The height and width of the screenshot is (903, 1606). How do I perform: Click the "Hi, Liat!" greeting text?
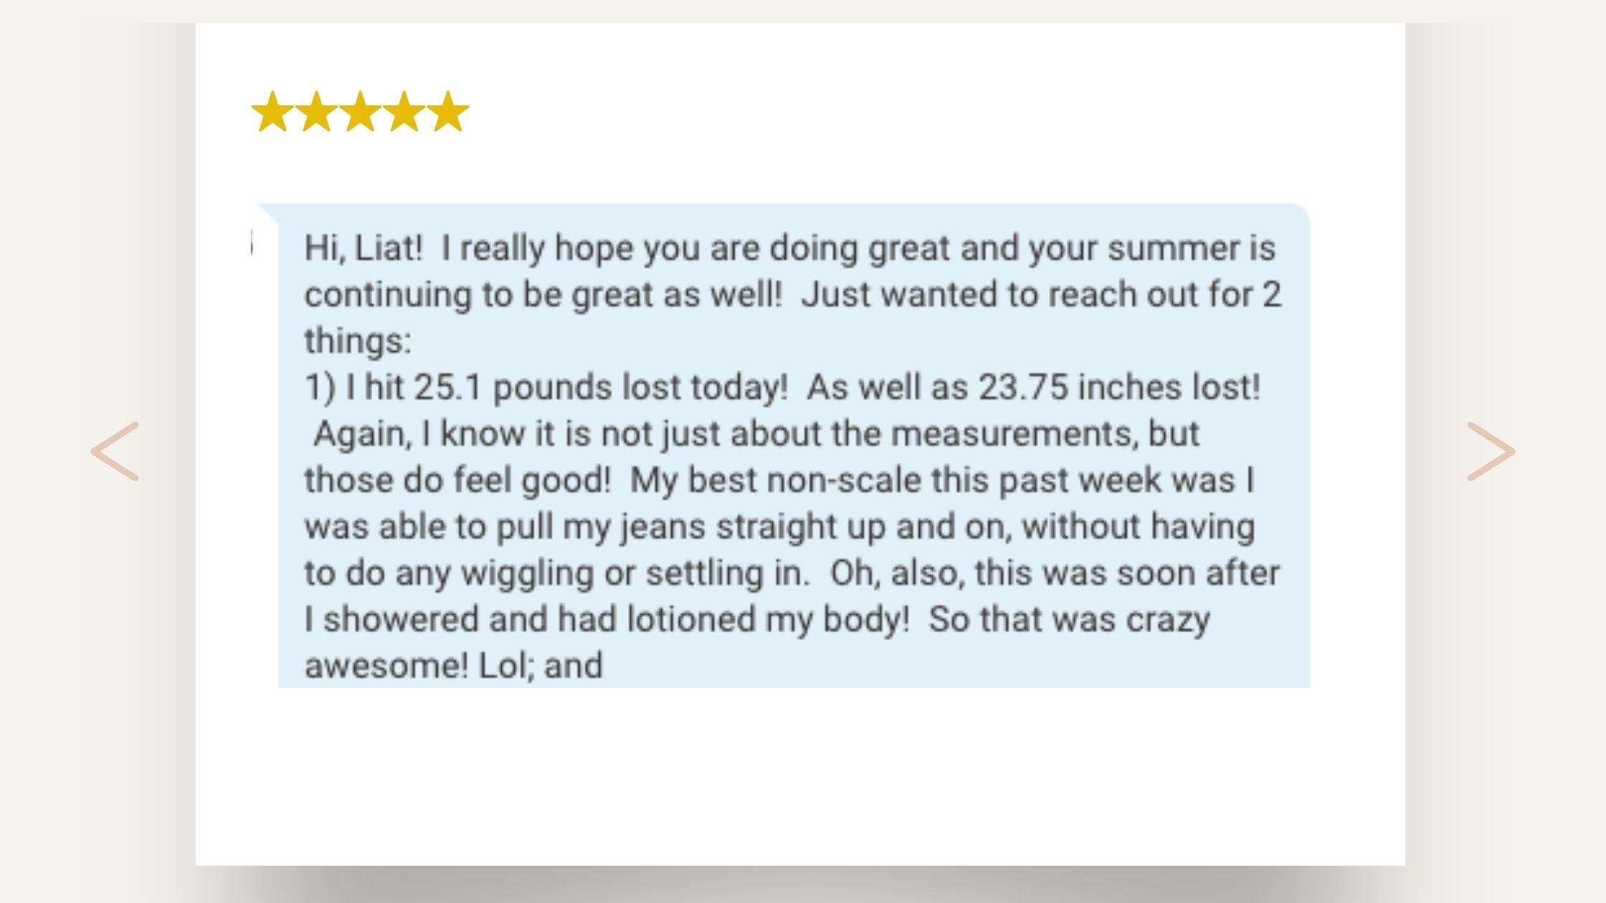(x=363, y=249)
